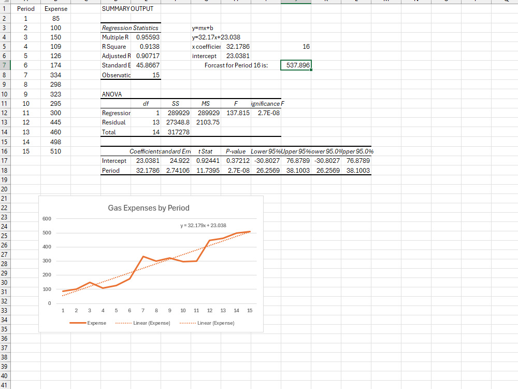Viewport: 518px width, 389px height.
Task: Select the expense value 510 for period 15
Action: tap(56, 151)
